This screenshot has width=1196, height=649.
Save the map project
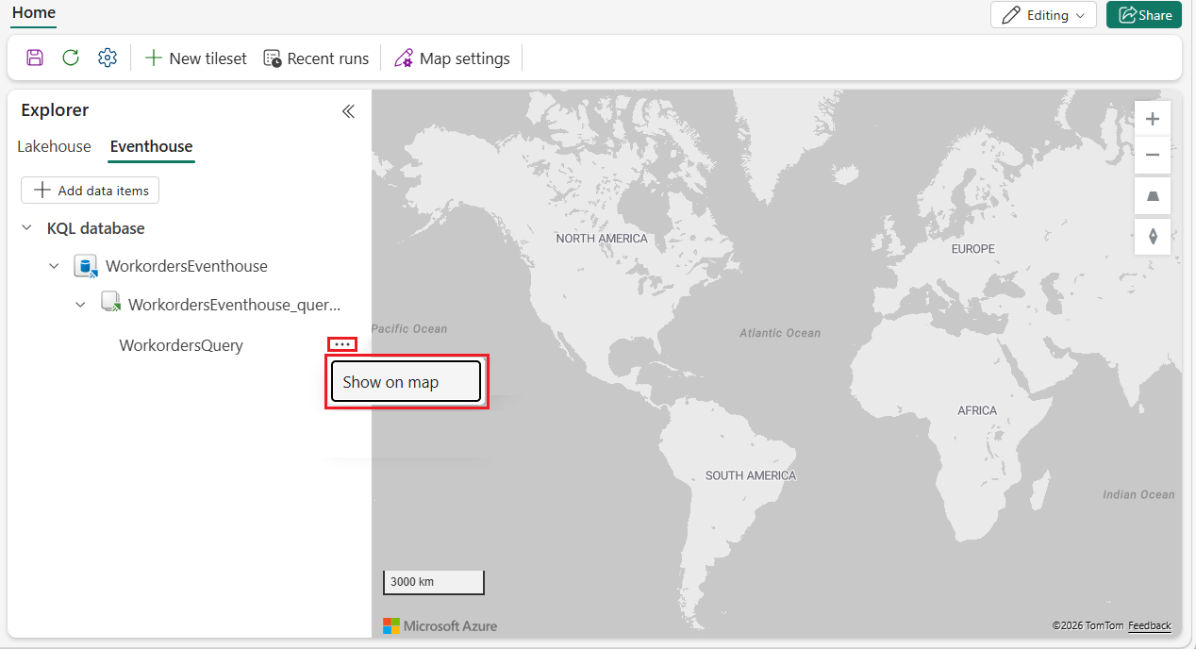(x=34, y=58)
